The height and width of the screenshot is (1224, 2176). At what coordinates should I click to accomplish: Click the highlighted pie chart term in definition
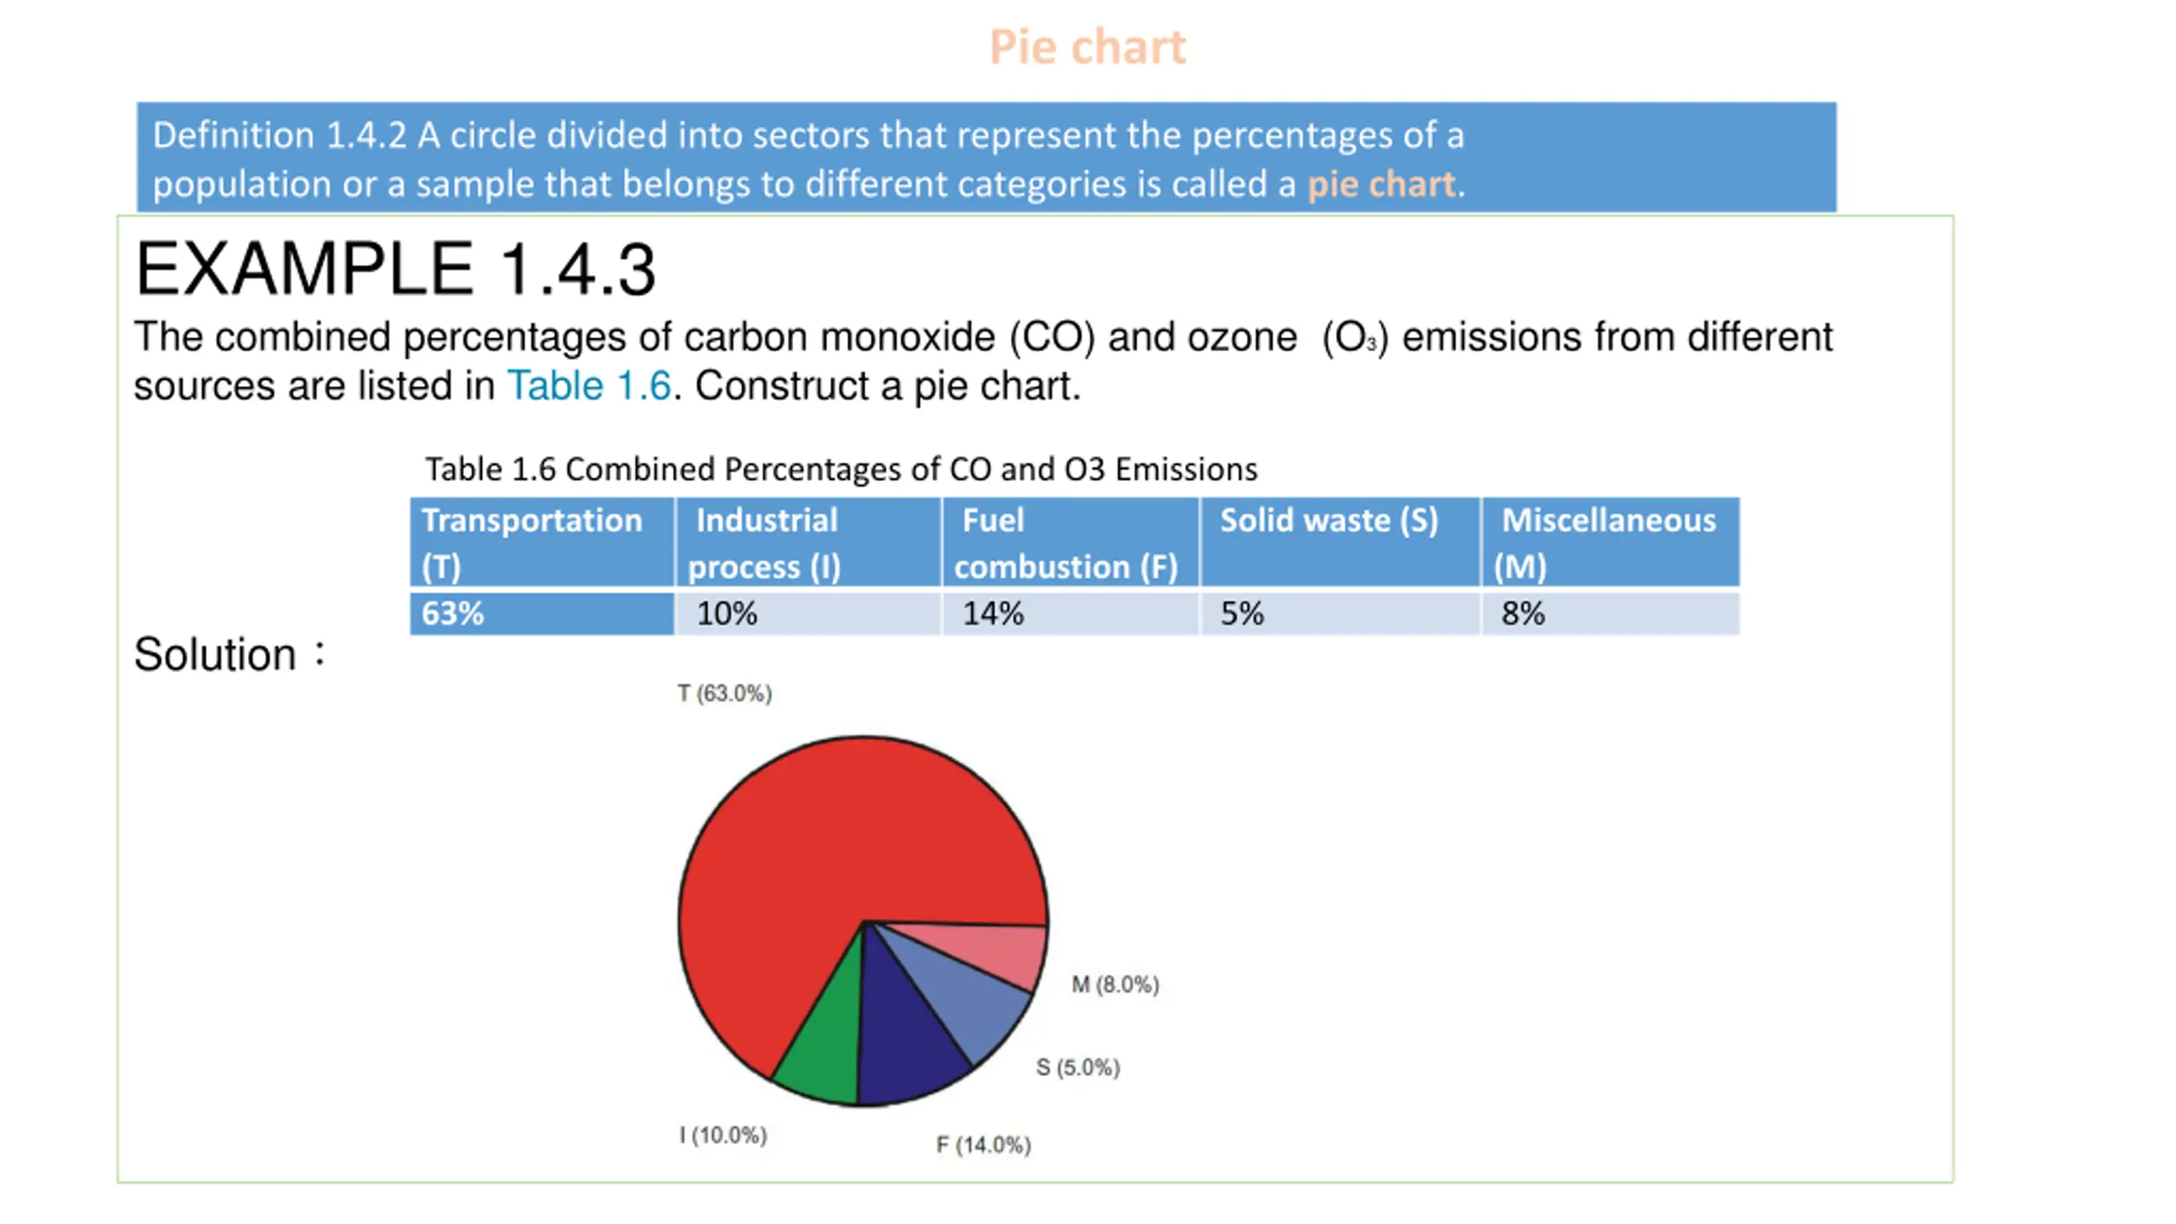tap(1380, 184)
